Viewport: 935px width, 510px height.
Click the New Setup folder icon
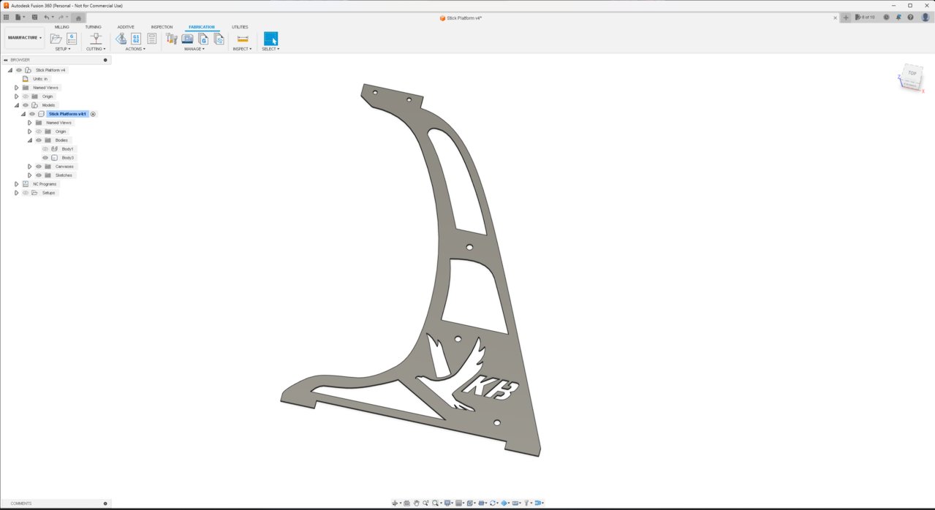point(56,39)
